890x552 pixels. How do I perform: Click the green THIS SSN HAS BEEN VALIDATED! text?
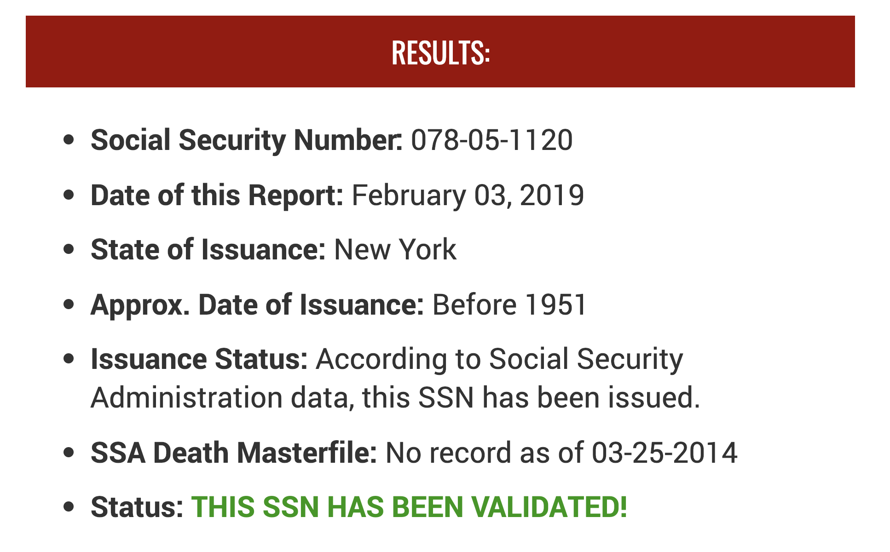(x=409, y=507)
